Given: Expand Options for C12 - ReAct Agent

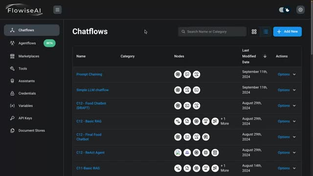Looking at the screenshot, I should click(287, 153).
